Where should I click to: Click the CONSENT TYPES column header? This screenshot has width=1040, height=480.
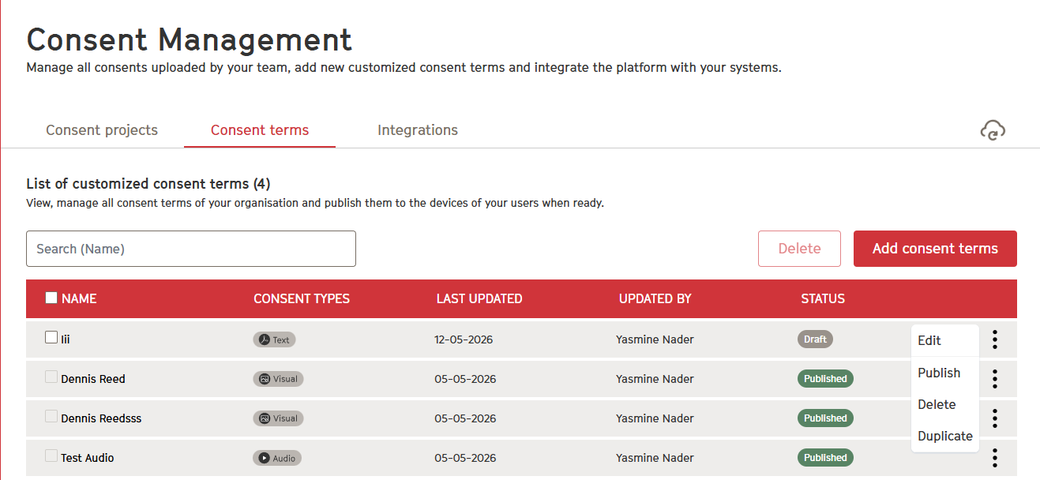302,298
